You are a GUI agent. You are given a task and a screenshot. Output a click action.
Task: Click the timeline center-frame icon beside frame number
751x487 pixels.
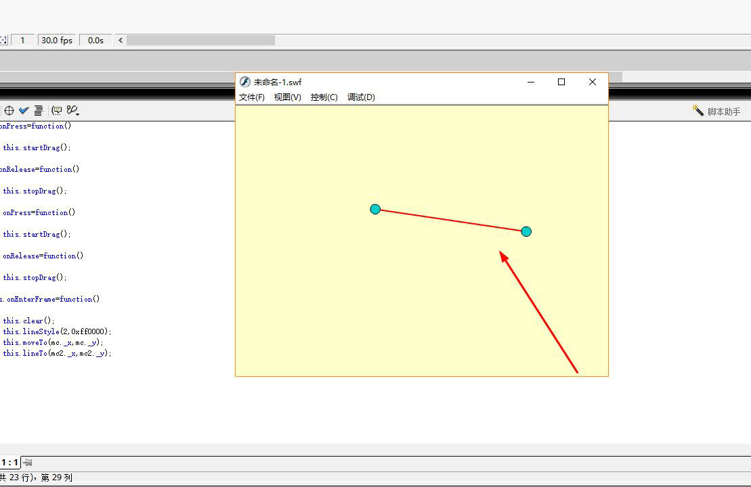(3, 40)
